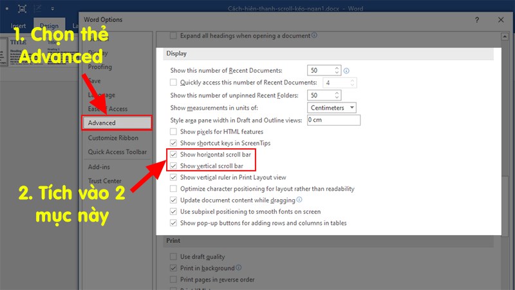Screen dimensions: 515x290
Task: Open the Quick Access Toolbar customize arrow
Action: click(53, 9)
